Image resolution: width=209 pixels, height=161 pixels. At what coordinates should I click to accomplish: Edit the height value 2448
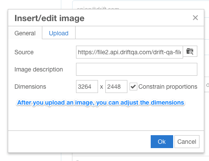coord(116,87)
